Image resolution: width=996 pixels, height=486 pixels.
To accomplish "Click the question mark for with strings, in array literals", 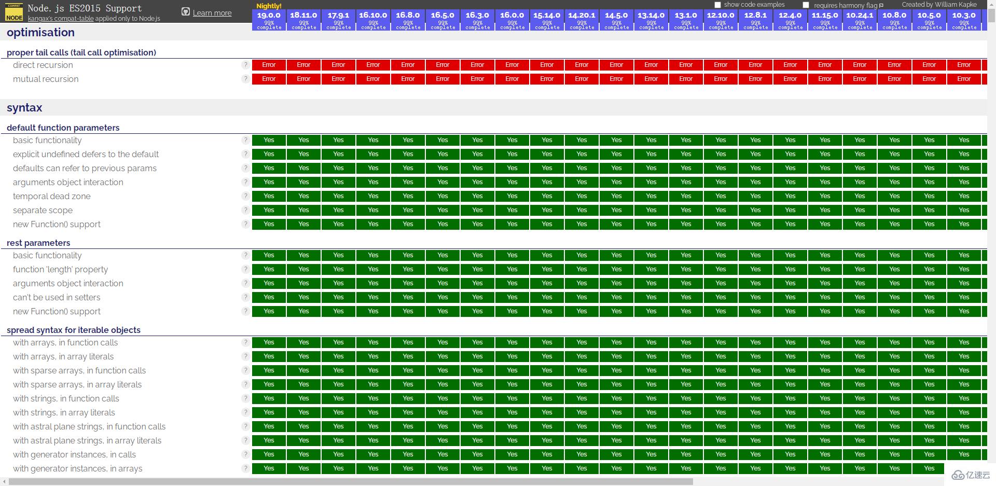I will pos(245,412).
